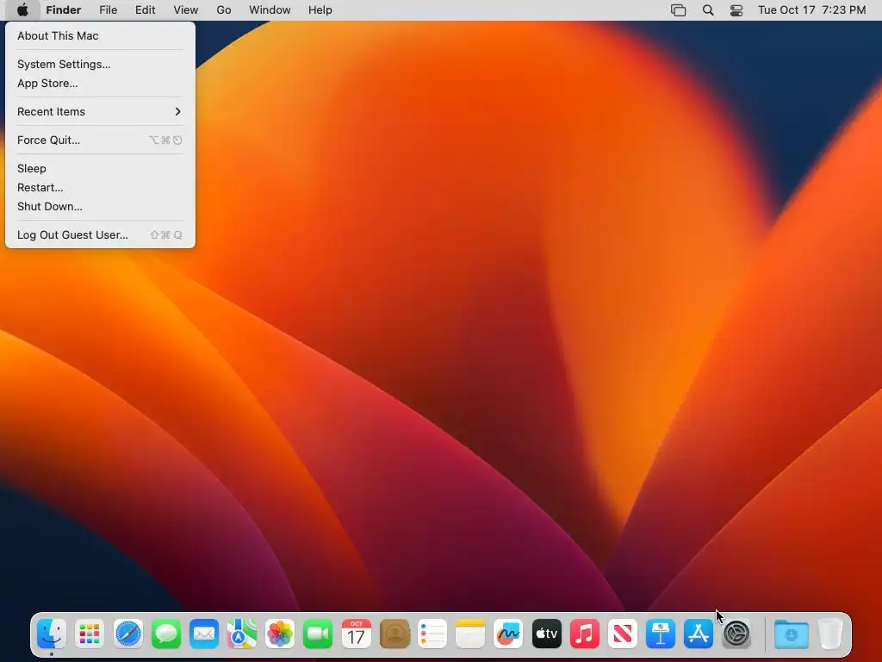
Task: Select Force Quit…
Action: 100,141
